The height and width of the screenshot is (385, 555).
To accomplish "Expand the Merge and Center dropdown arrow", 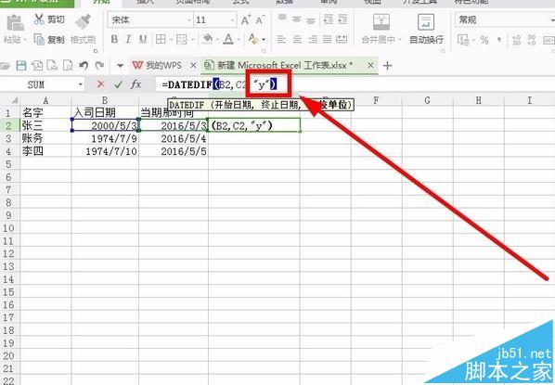I will (400, 40).
